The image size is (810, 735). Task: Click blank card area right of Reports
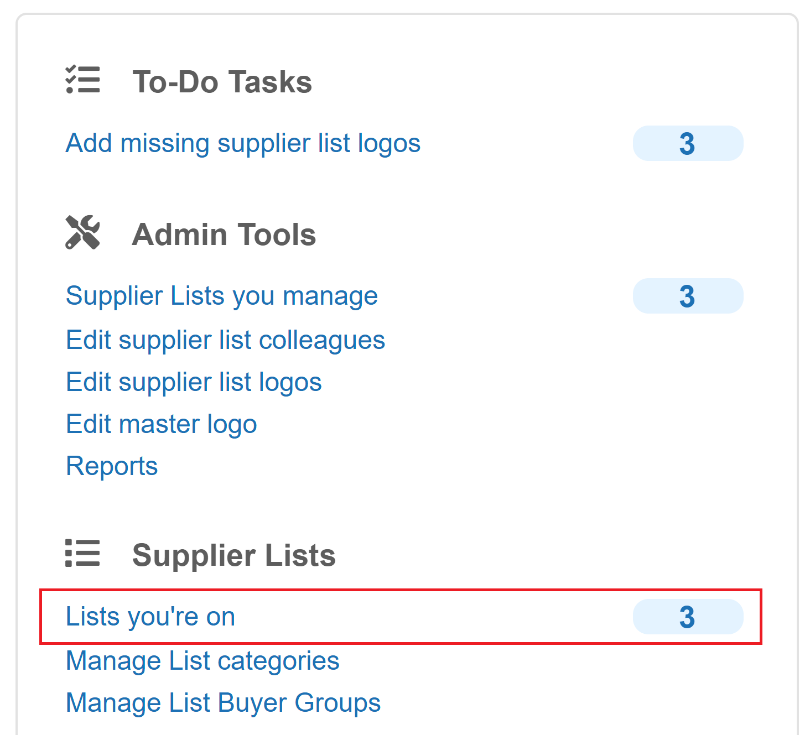tap(443, 466)
